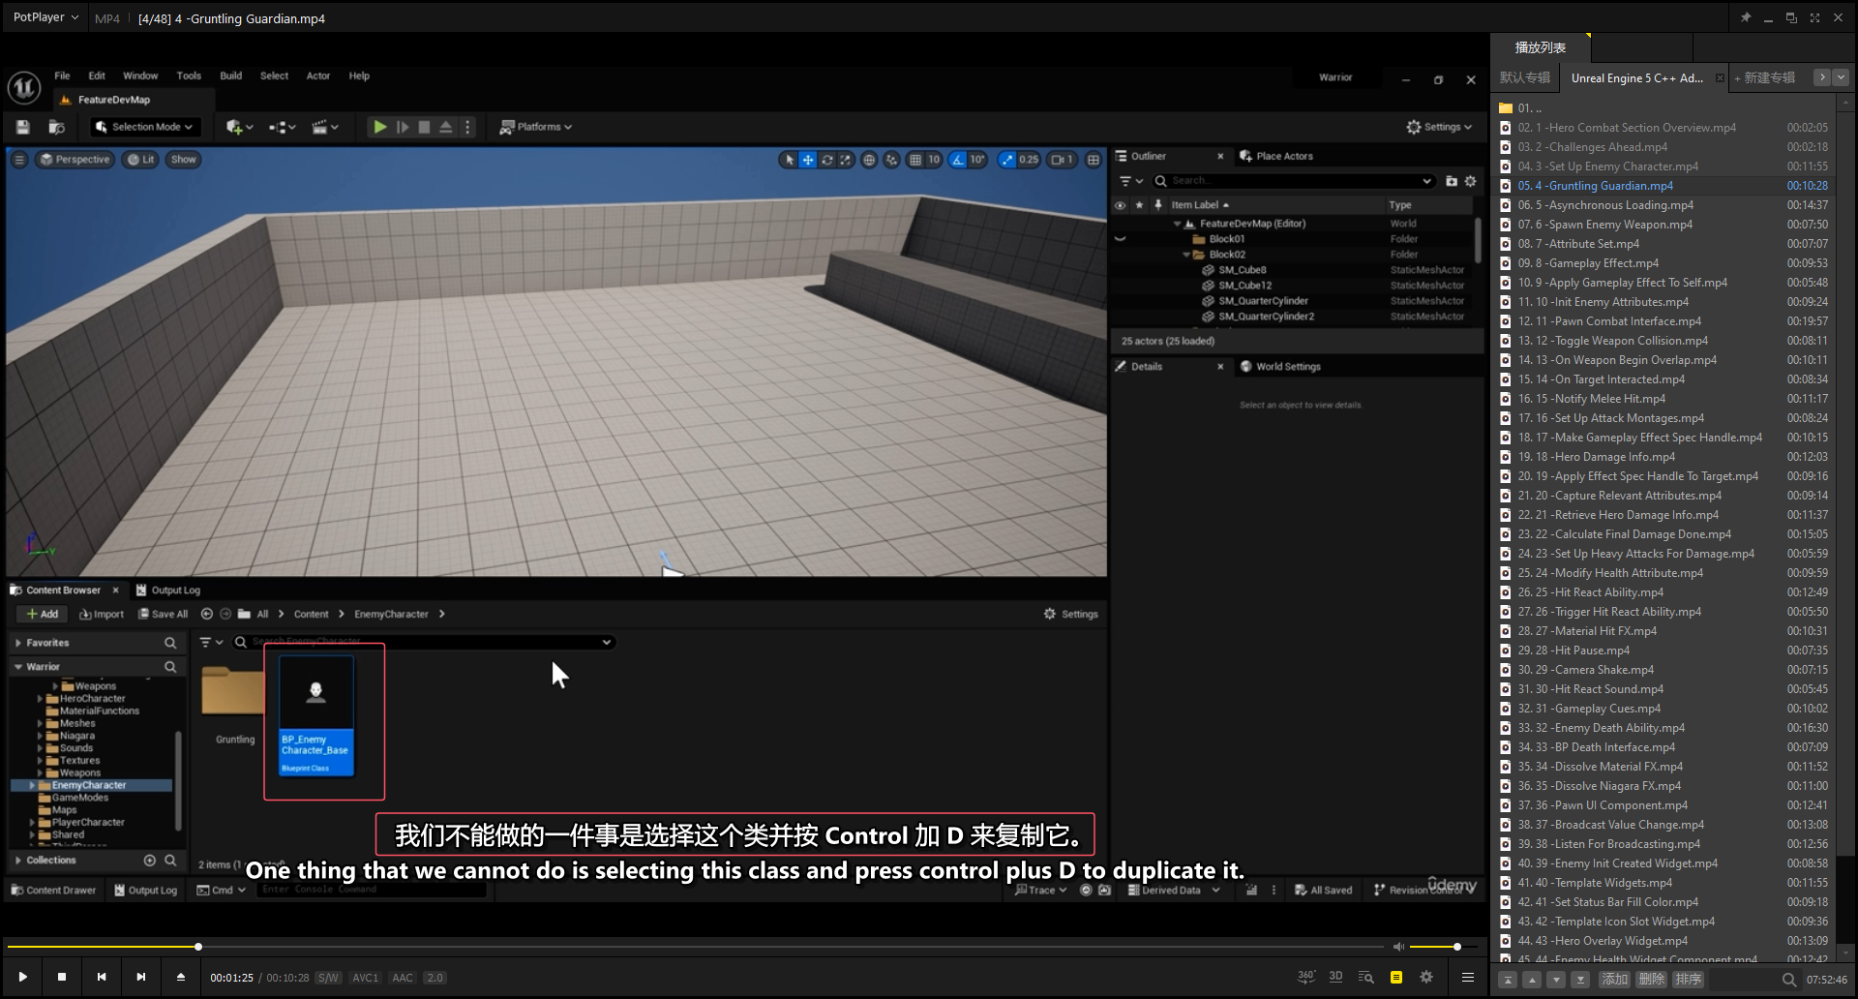Screen dimensions: 1858x999
Task: Click the PotPlayer open/eject file button
Action: (x=180, y=977)
